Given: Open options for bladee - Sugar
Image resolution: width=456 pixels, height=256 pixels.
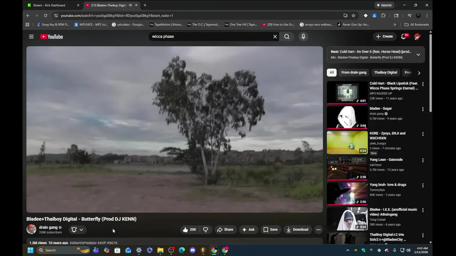Looking at the screenshot, I should [423, 109].
